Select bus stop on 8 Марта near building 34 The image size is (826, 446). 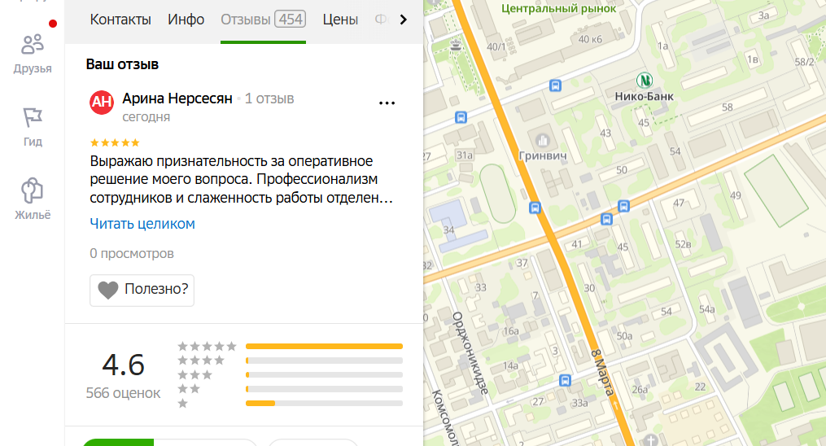pos(535,208)
